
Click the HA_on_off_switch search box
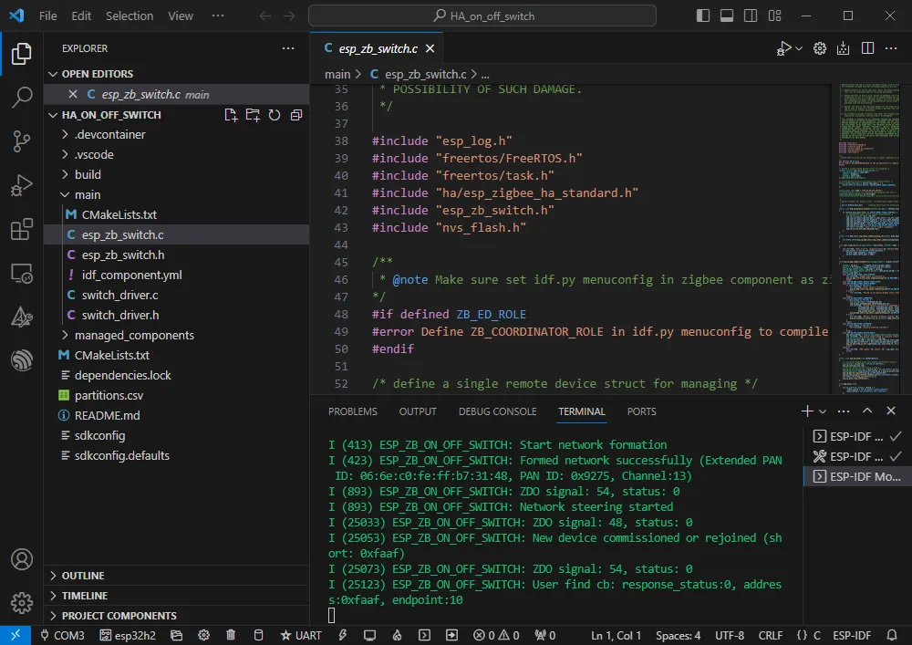(482, 16)
